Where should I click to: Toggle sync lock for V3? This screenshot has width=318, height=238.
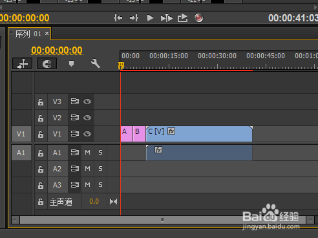pyautogui.click(x=75, y=102)
